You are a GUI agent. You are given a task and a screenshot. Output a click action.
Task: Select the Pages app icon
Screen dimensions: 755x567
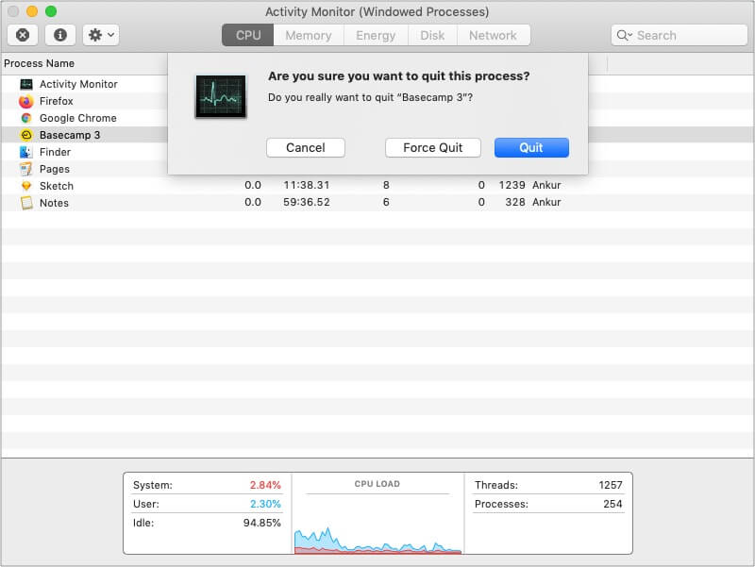pyautogui.click(x=25, y=169)
